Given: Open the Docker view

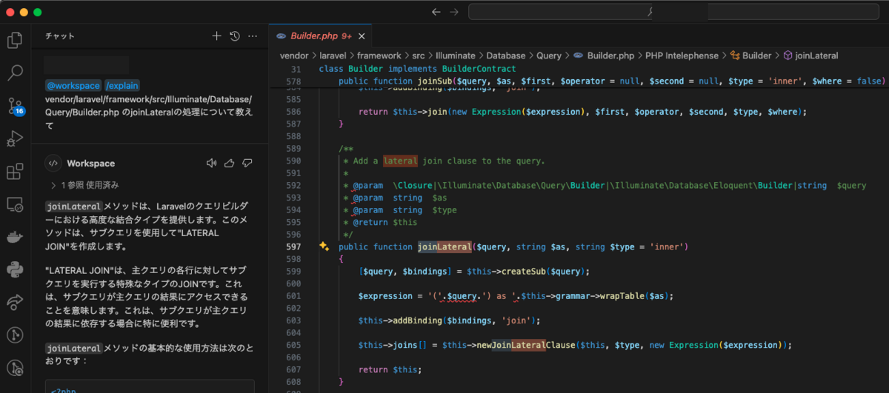Looking at the screenshot, I should (15, 237).
